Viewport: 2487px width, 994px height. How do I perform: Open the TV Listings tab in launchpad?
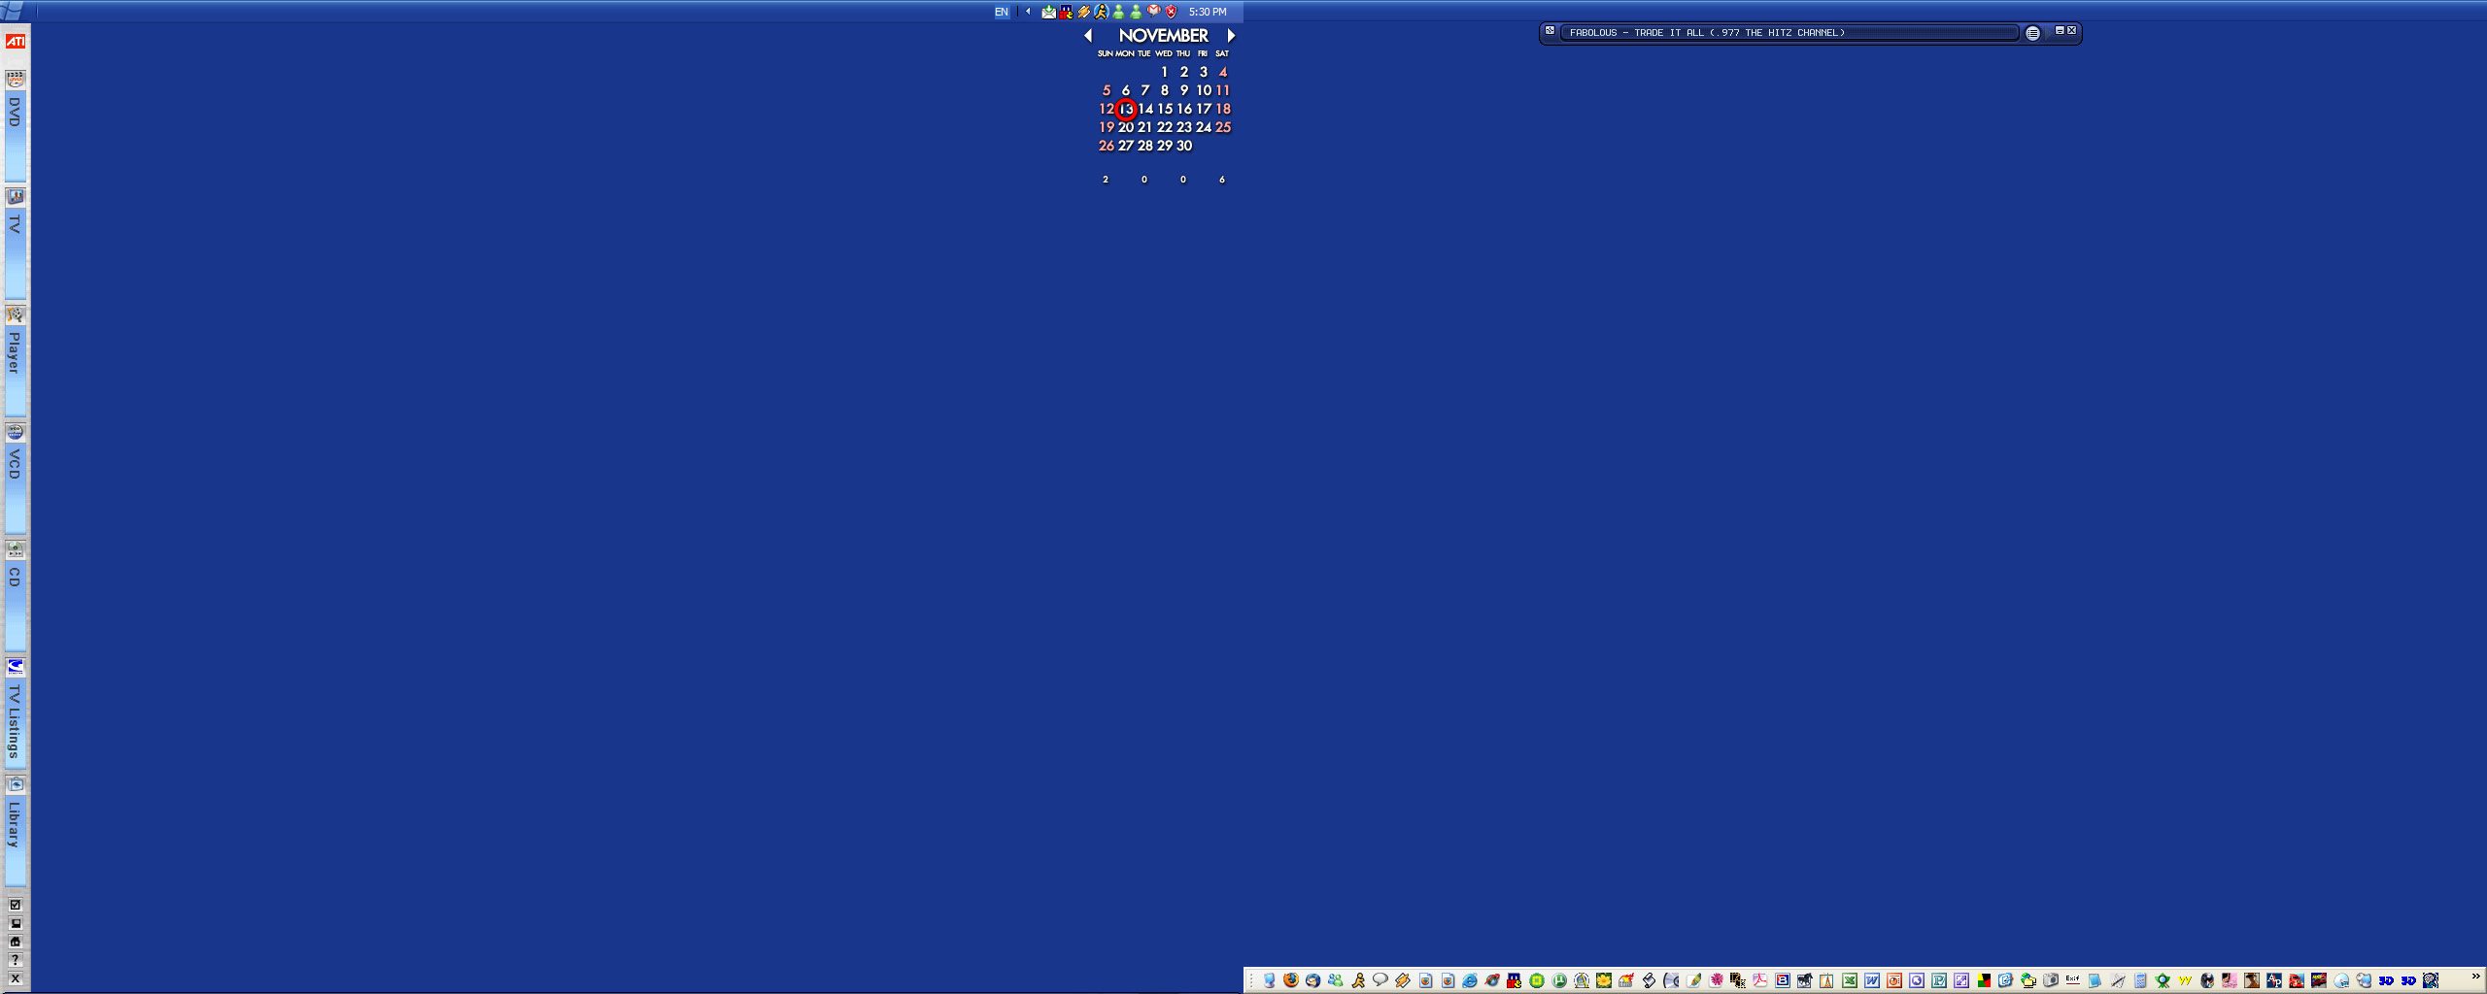pyautogui.click(x=15, y=720)
